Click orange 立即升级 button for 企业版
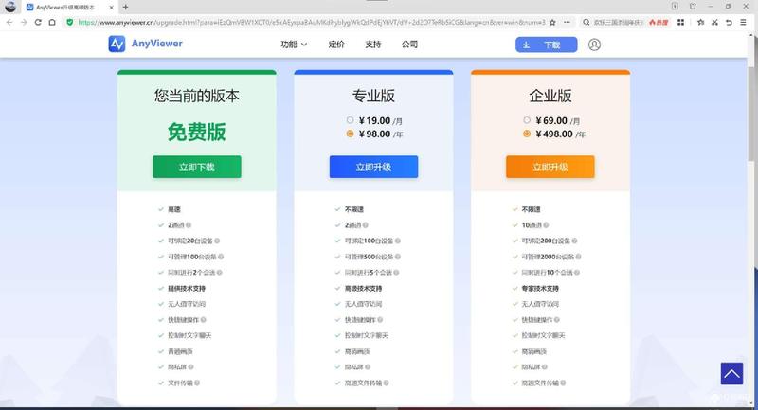758x410 pixels. [x=550, y=167]
